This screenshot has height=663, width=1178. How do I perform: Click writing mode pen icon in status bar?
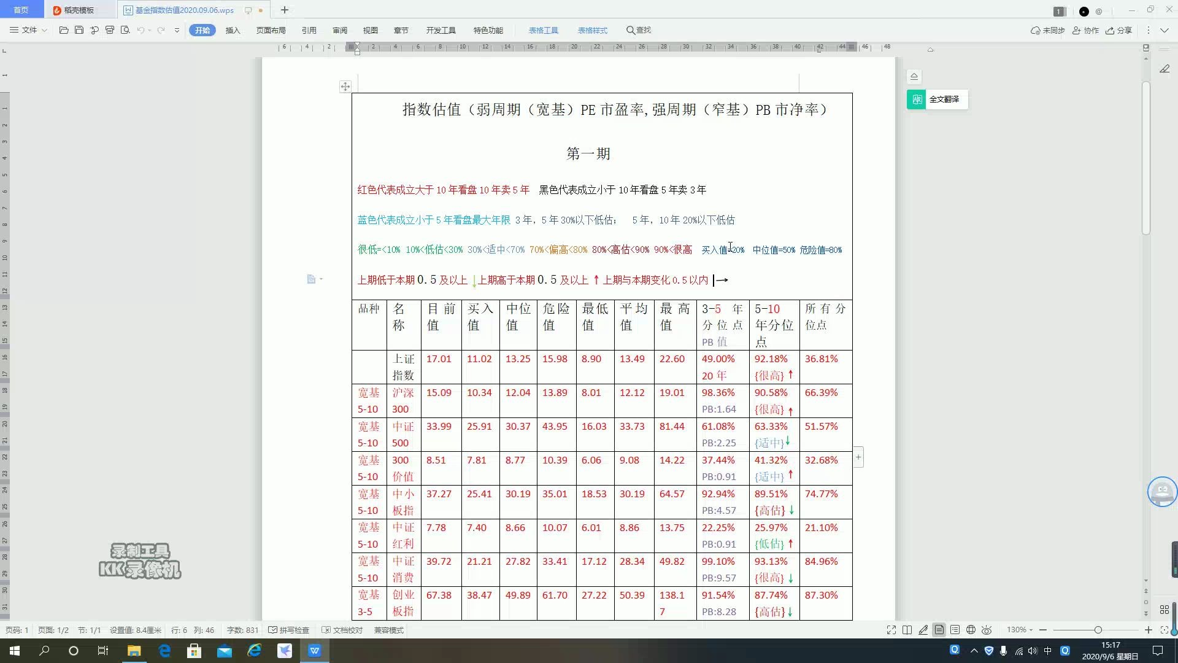point(923,630)
